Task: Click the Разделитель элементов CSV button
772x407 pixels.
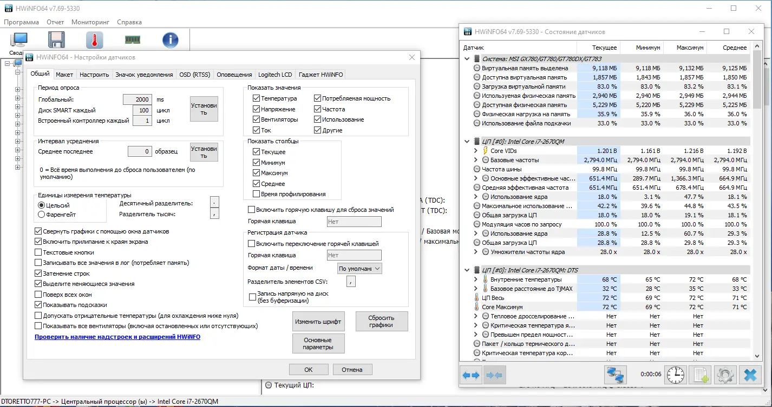Action: pyautogui.click(x=351, y=281)
